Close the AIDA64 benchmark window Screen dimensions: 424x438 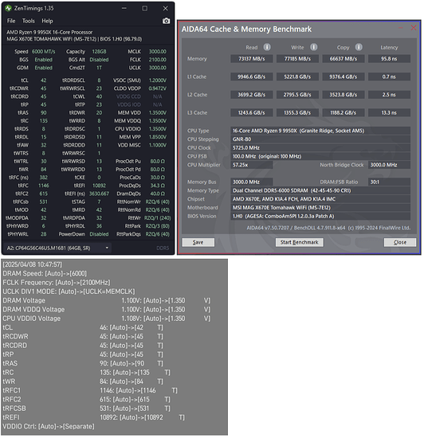click(x=414, y=28)
